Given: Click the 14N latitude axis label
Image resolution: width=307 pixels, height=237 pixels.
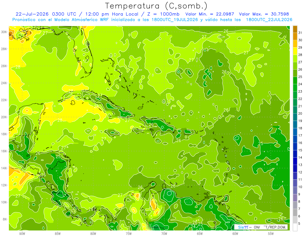Looking at the screenshot, I should [4, 168].
